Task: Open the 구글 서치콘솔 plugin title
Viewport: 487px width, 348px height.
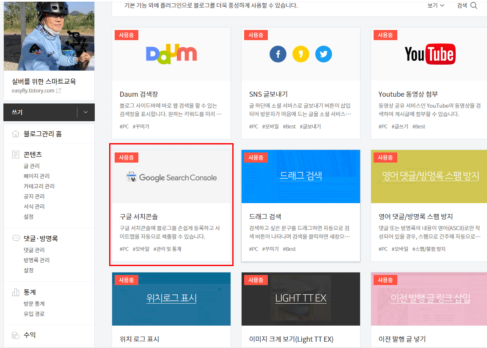Action: coord(139,217)
